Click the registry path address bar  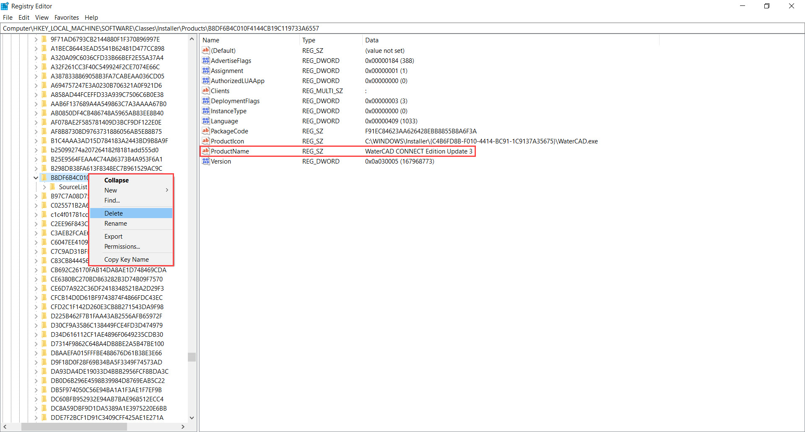[402, 28]
